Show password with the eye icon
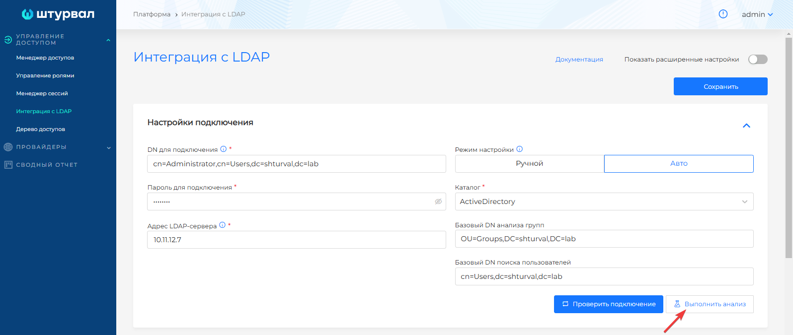The width and height of the screenshot is (793, 335). point(438,201)
